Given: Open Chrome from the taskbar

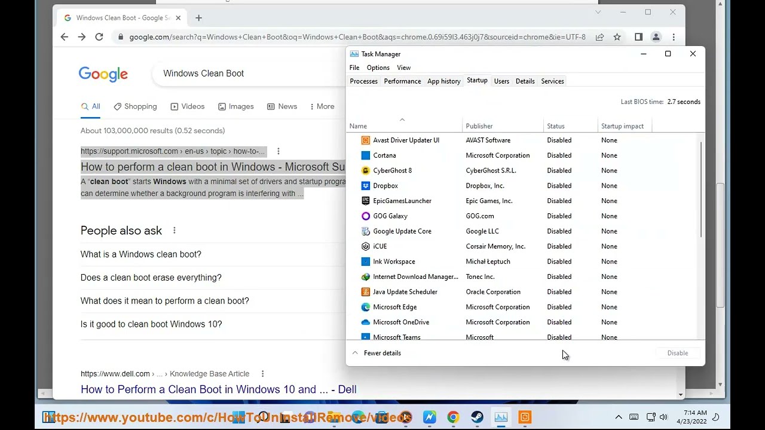Looking at the screenshot, I should click(x=453, y=417).
